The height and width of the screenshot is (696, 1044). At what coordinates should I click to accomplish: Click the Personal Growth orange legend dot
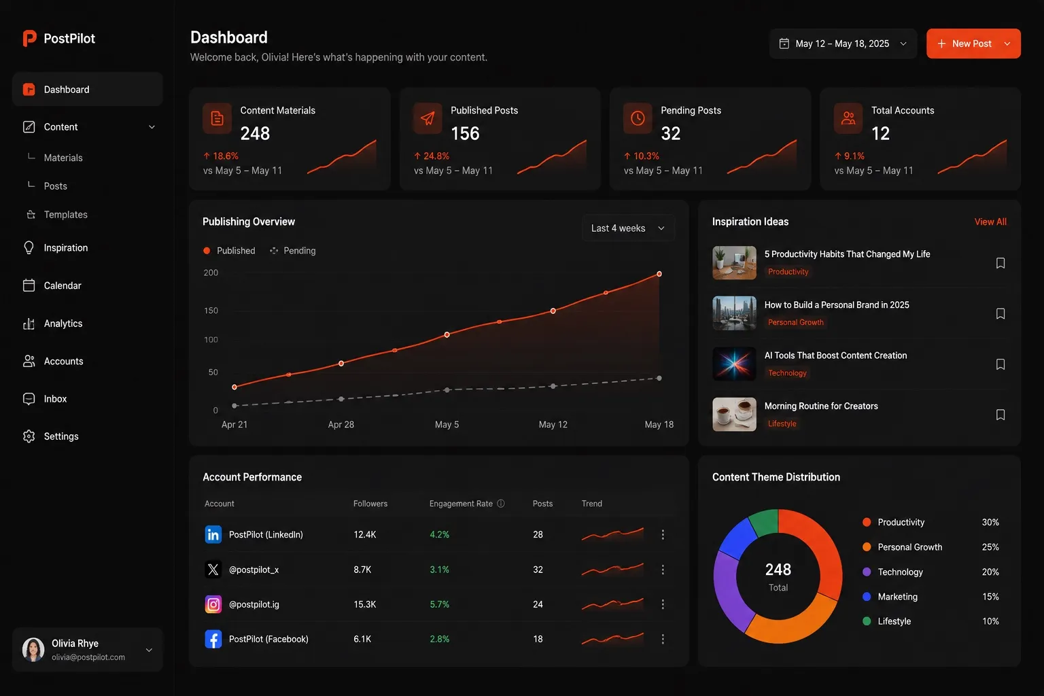tap(867, 547)
